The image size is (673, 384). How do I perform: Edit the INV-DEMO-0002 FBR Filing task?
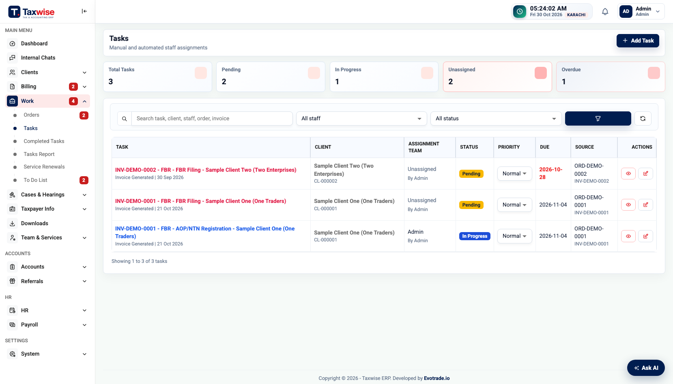click(x=645, y=173)
